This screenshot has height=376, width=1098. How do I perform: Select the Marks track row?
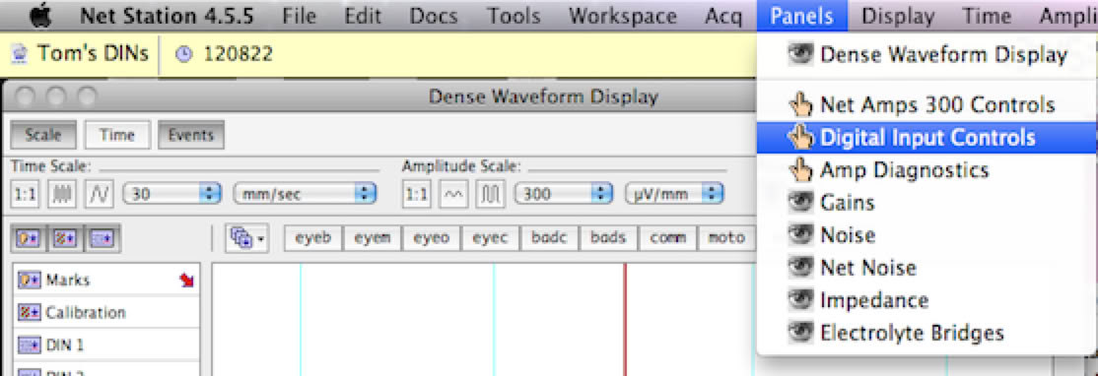(x=106, y=281)
